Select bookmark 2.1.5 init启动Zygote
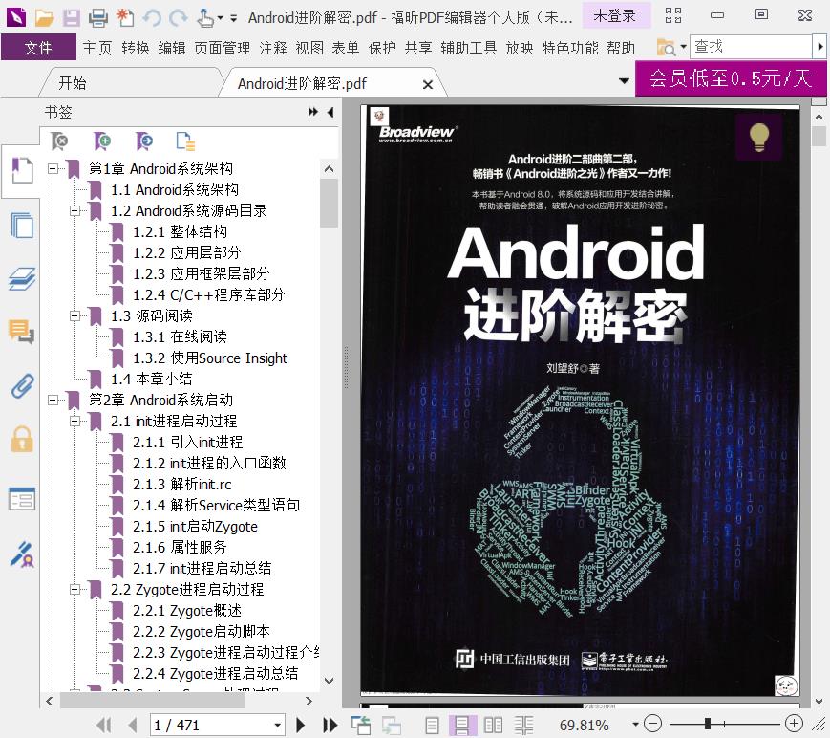The width and height of the screenshot is (830, 738). pyautogui.click(x=195, y=526)
